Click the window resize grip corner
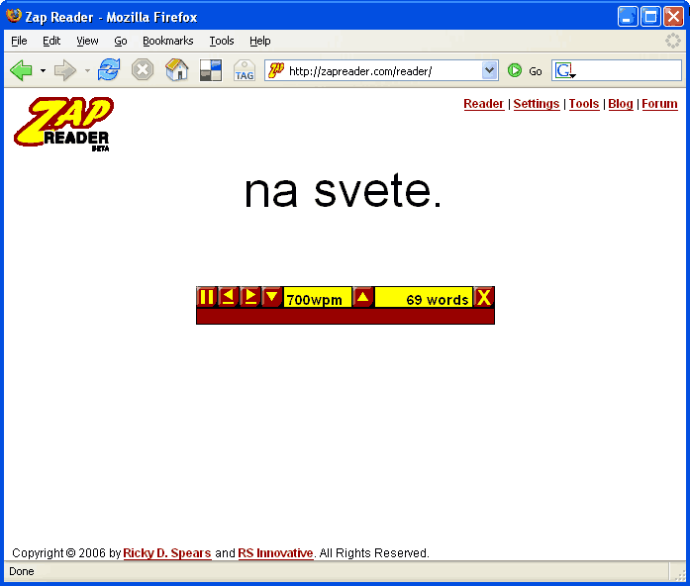This screenshot has width=690, height=586. point(679,574)
